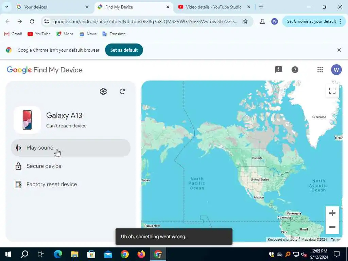This screenshot has height=261, width=348.
Task: Open the Help question mark icon
Action: click(x=295, y=70)
